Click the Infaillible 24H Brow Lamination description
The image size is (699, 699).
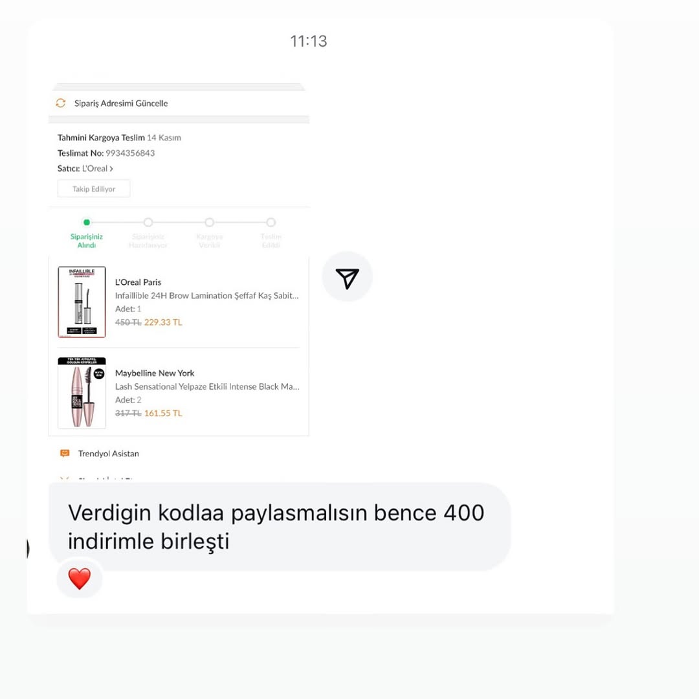click(207, 296)
